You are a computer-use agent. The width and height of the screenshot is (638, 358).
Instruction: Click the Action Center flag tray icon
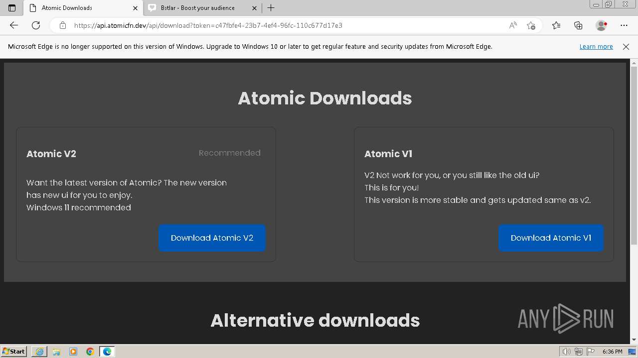coord(591,352)
